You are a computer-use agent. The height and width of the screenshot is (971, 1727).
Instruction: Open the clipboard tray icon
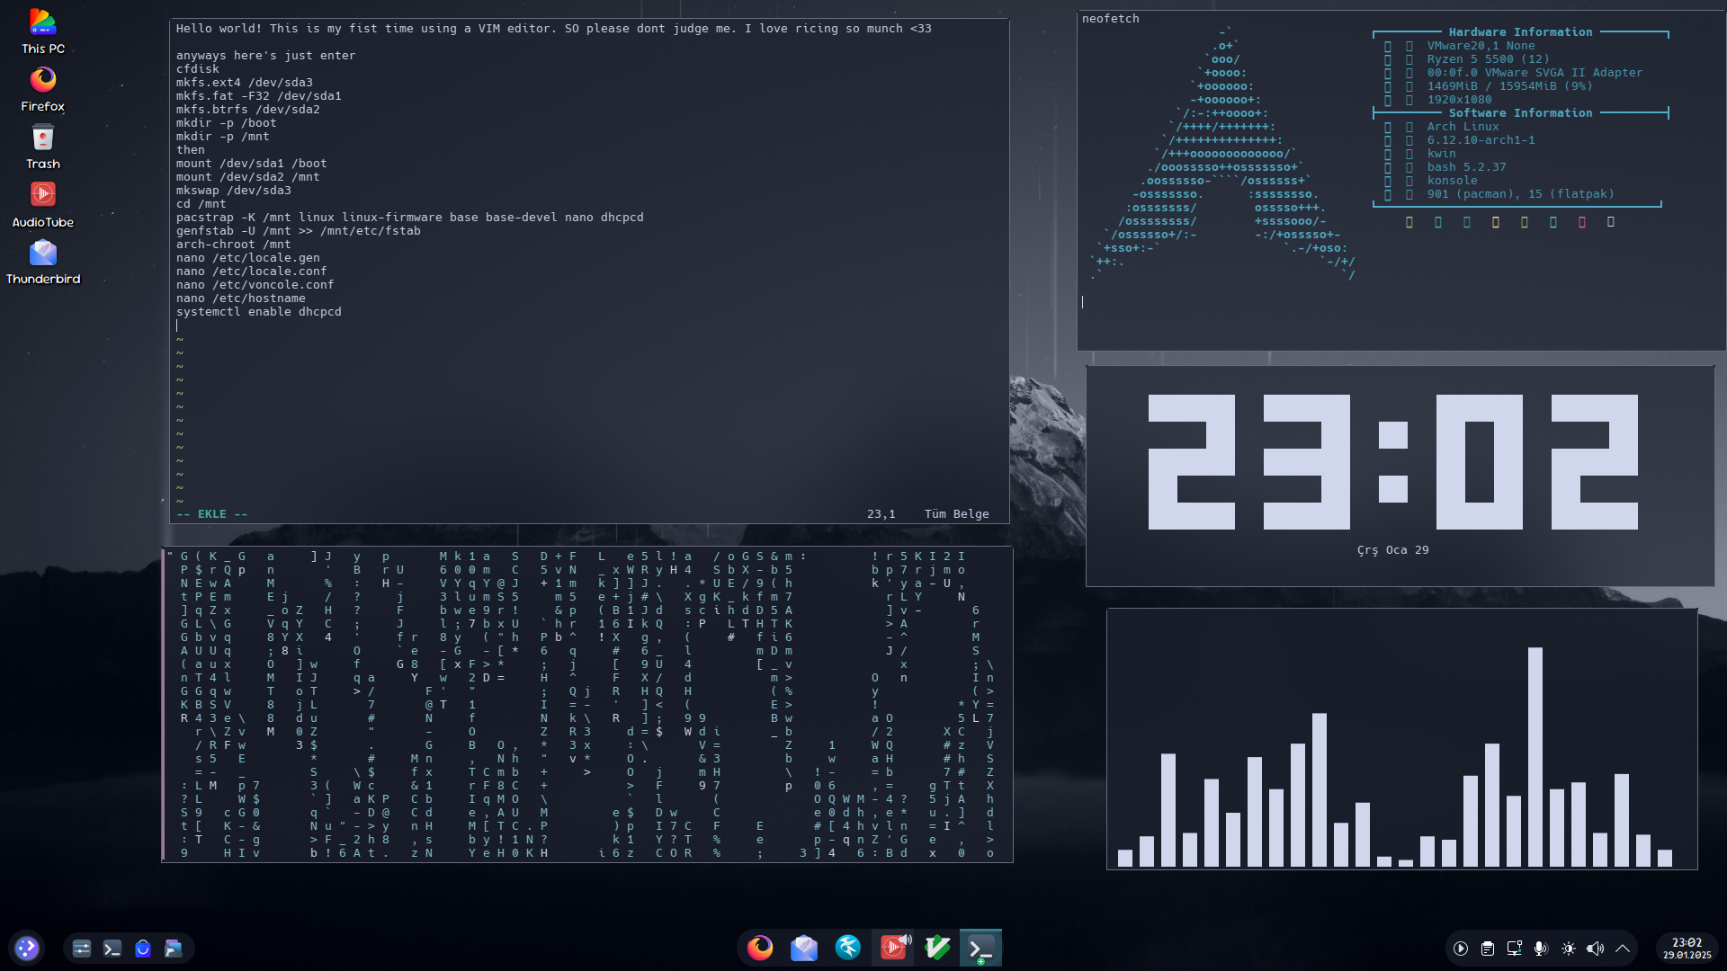tap(1488, 949)
